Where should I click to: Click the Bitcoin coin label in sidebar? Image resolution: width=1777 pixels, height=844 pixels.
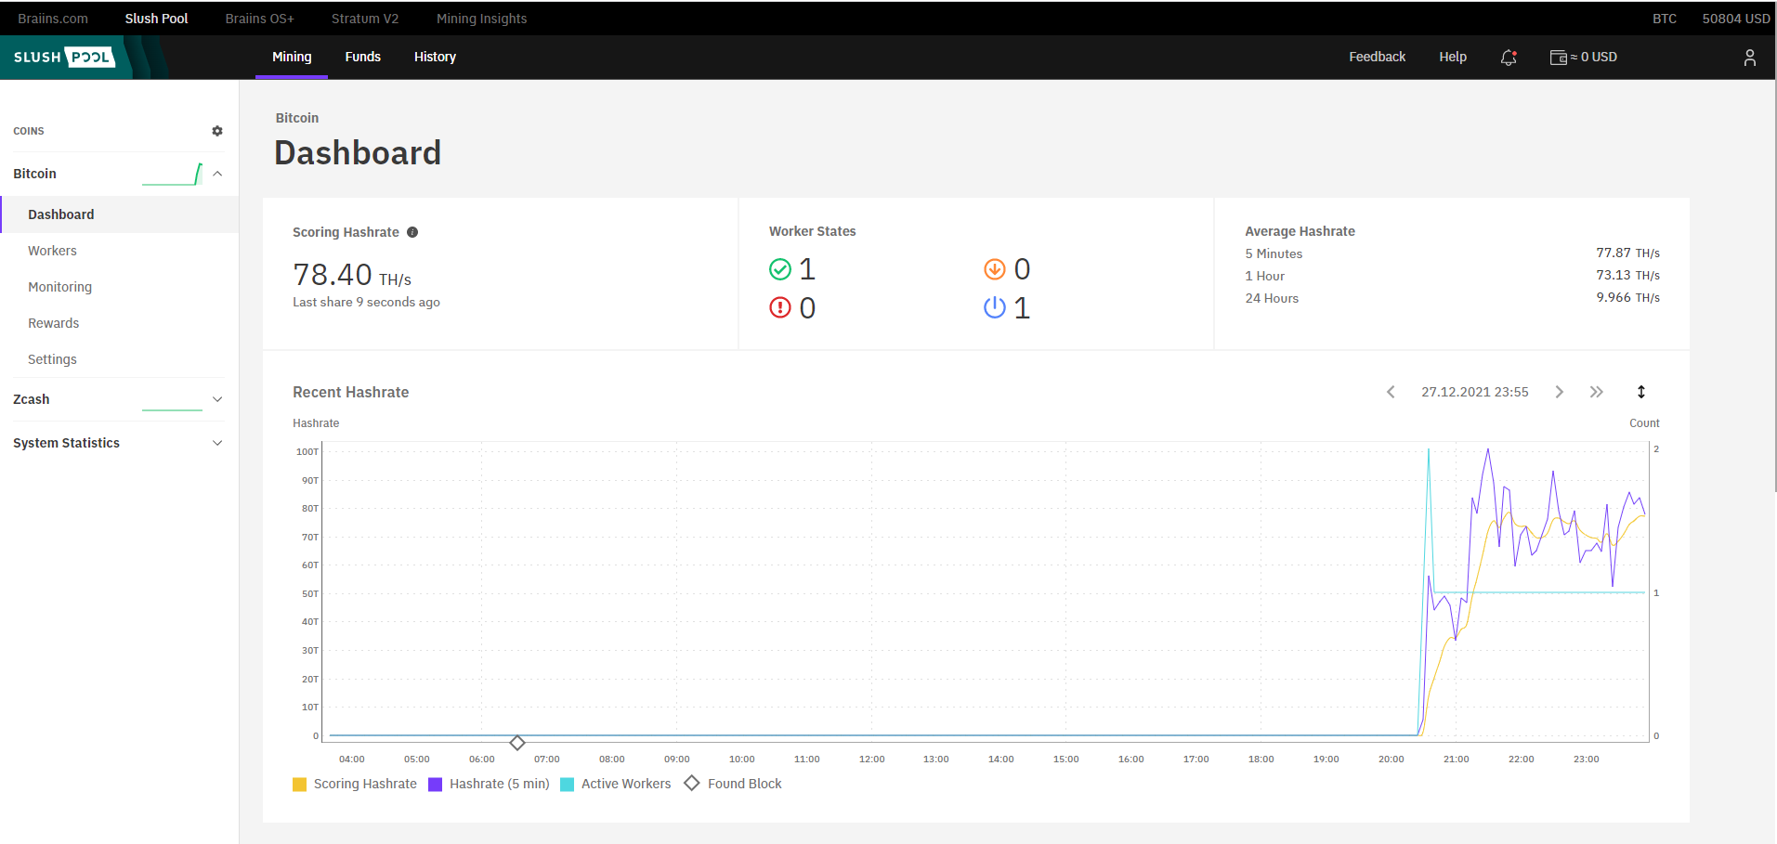tap(34, 174)
